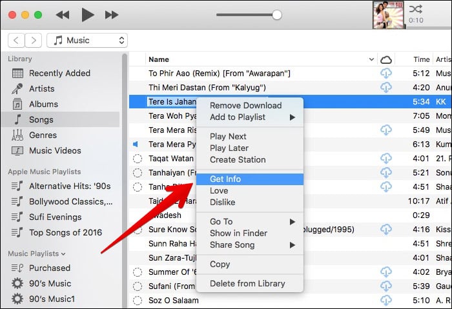Click the dotted circle beside Summer Of
This screenshot has height=309, width=452.
[138, 272]
